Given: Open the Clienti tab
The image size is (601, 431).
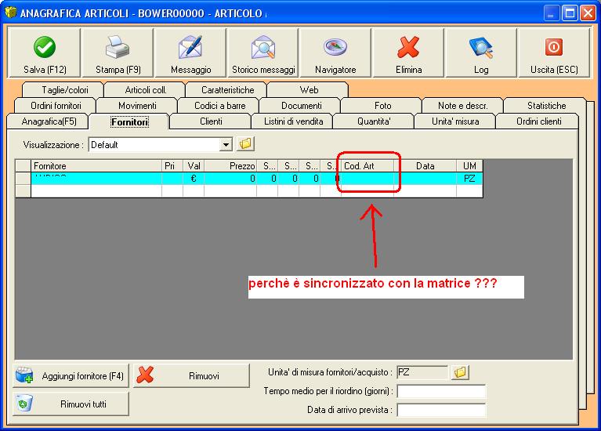Looking at the screenshot, I should point(211,121).
